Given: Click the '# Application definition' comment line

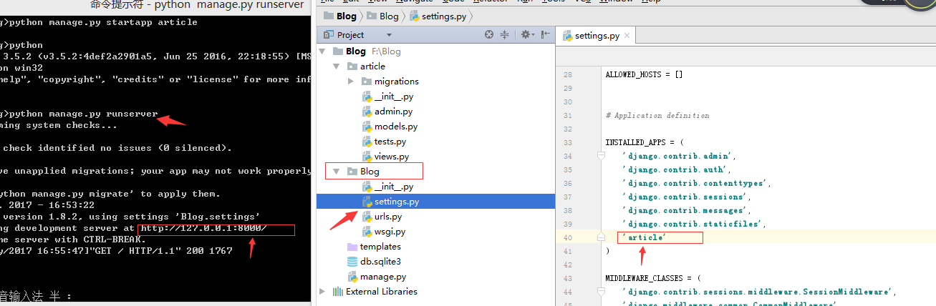Looking at the screenshot, I should tap(657, 115).
